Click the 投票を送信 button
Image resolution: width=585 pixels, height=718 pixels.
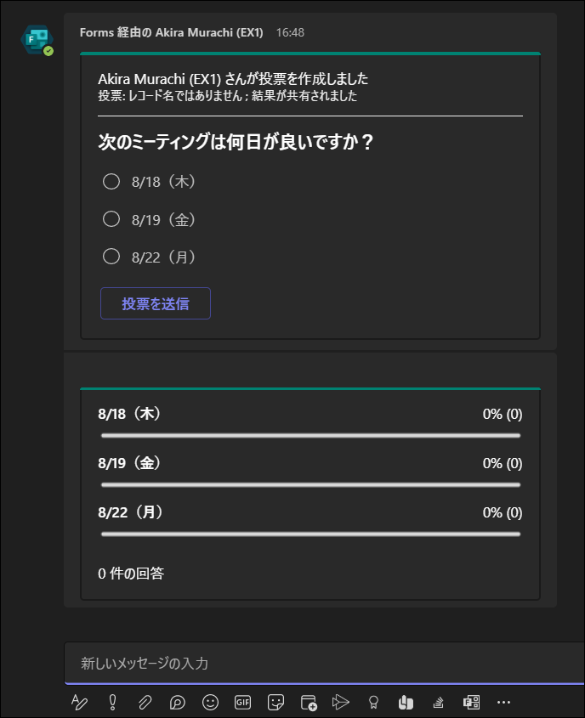click(156, 303)
